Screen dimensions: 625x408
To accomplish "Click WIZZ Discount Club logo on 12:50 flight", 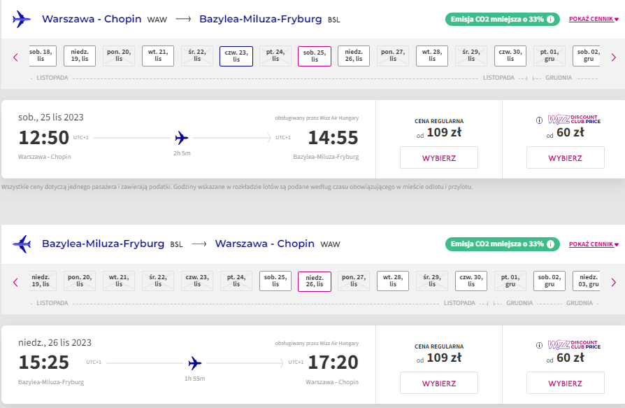I will [574, 119].
